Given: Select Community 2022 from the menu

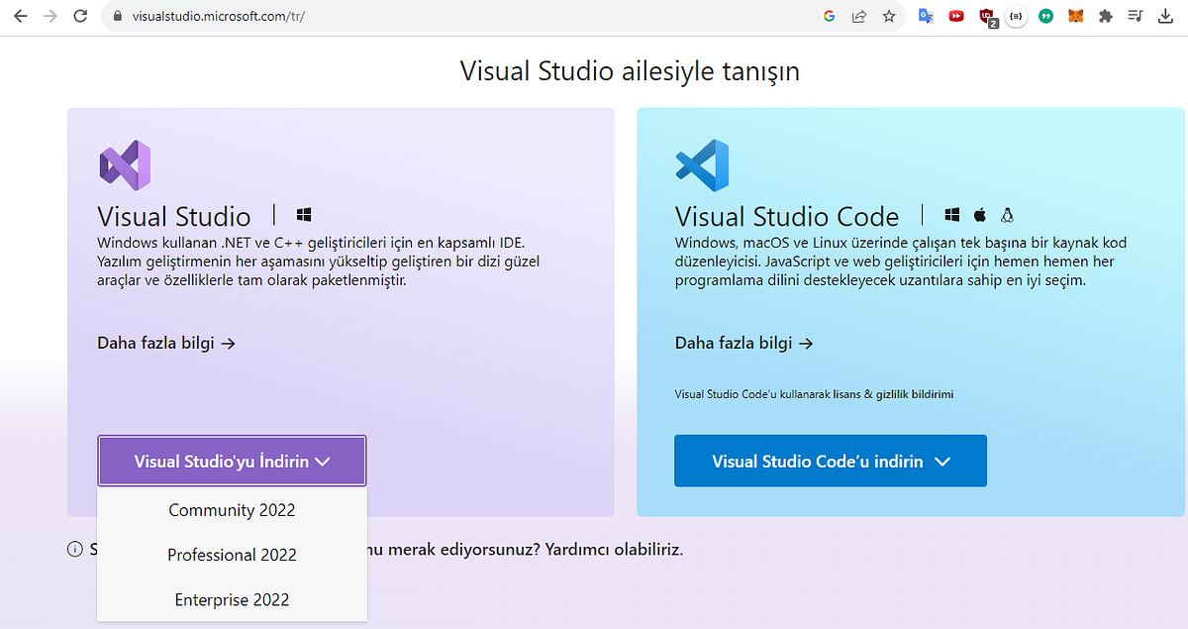Looking at the screenshot, I should pos(232,510).
